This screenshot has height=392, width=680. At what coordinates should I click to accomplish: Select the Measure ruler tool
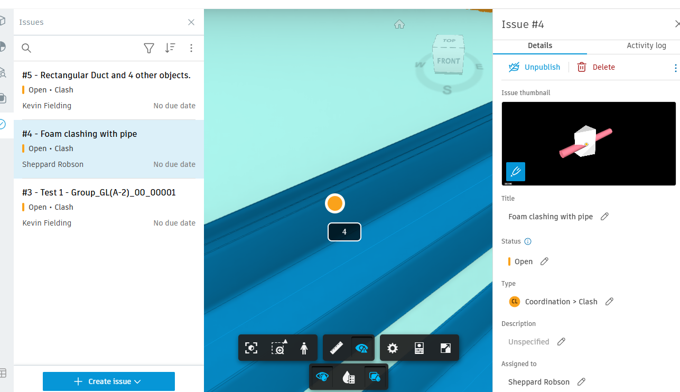[337, 348]
